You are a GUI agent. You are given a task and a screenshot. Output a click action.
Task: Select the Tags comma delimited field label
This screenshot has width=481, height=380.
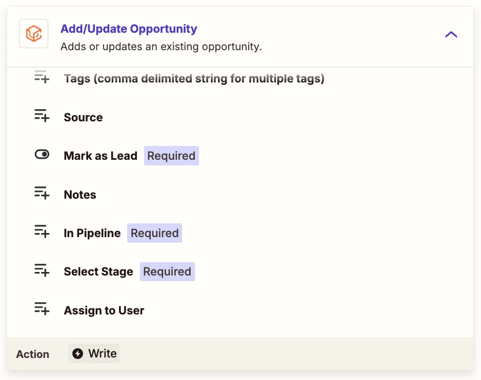click(194, 79)
